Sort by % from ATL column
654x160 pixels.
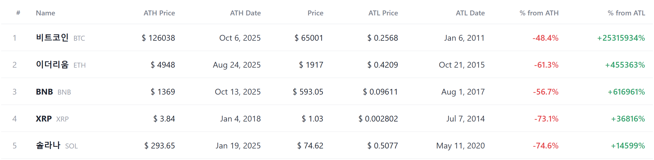626,13
